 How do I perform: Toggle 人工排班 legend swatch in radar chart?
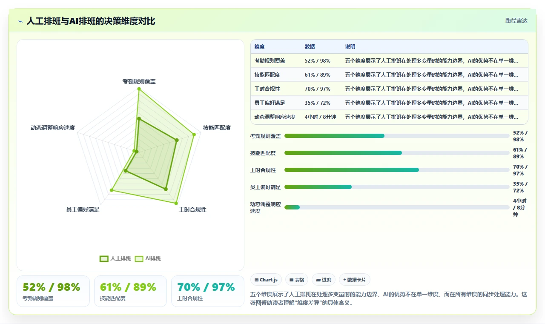pyautogui.click(x=104, y=258)
